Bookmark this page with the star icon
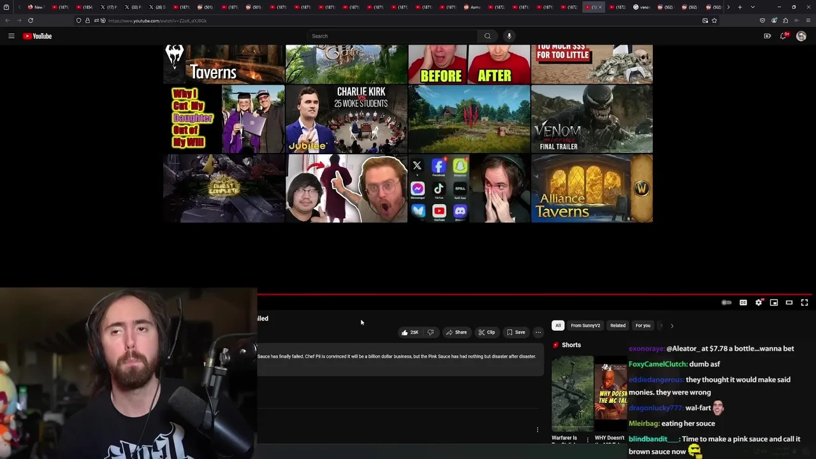 (x=714, y=20)
